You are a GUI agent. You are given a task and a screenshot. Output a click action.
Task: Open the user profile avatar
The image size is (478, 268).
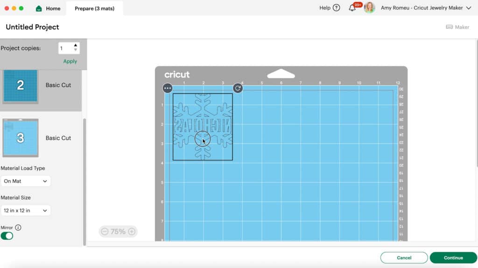369,8
